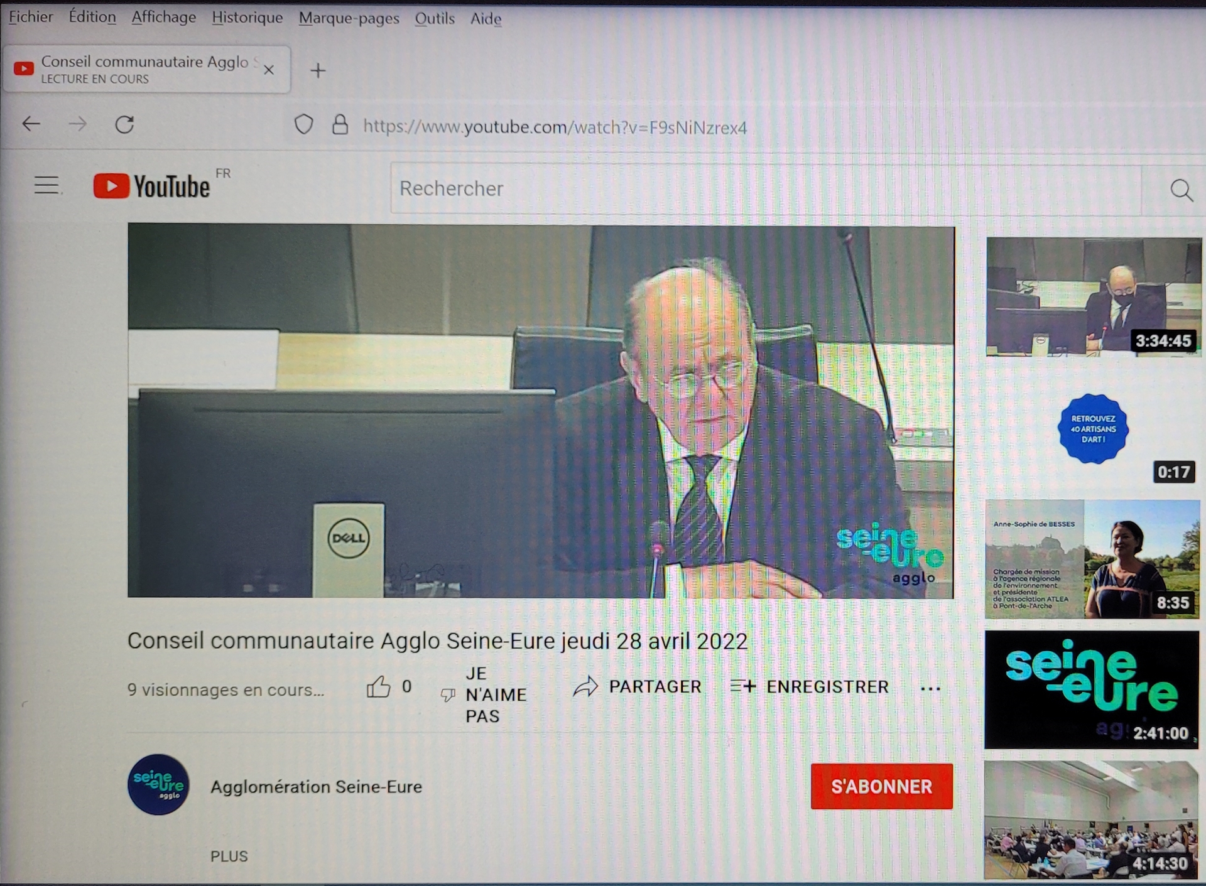This screenshot has width=1206, height=886.
Task: Open the Agglomération Seine-Eure channel link
Action: click(x=316, y=786)
